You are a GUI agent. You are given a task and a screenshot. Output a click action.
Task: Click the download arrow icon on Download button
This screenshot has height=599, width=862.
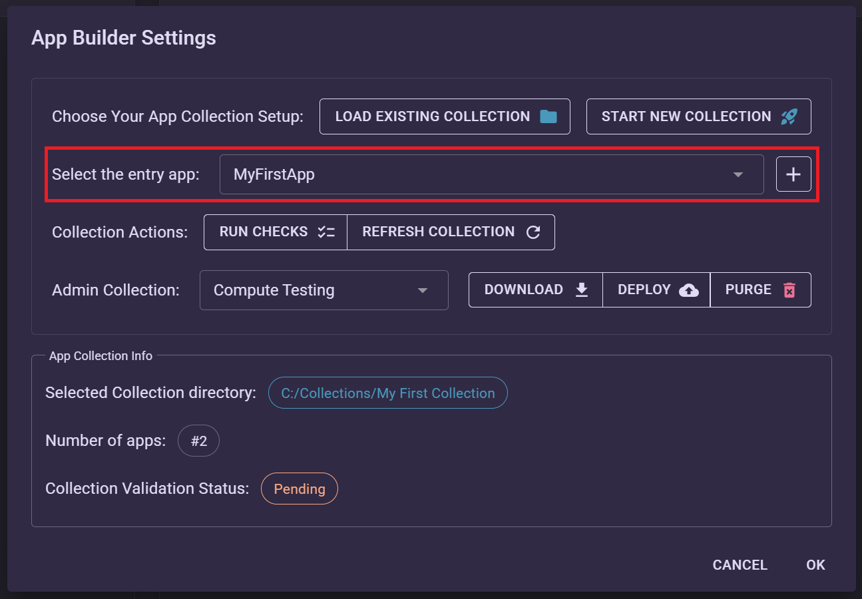581,290
